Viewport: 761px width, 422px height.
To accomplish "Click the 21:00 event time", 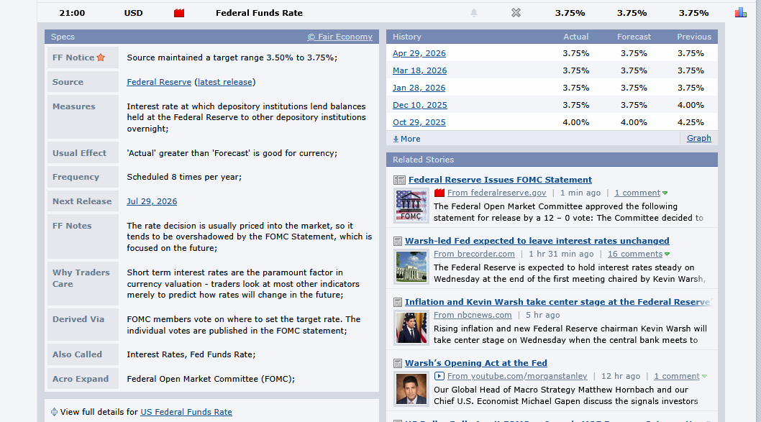I will point(73,13).
